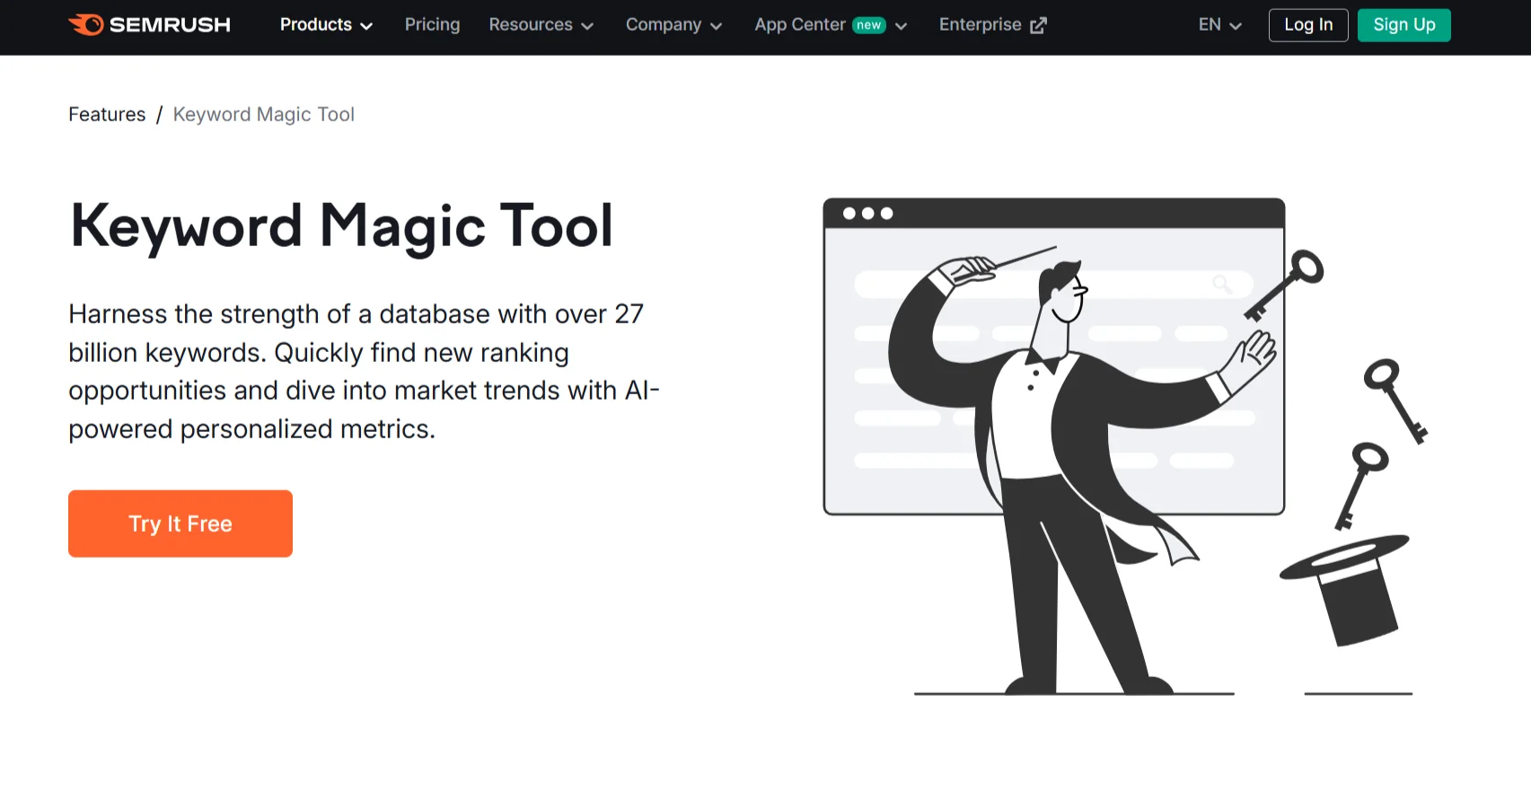This screenshot has width=1531, height=810.
Task: Click the Try It Free button
Action: 180,524
